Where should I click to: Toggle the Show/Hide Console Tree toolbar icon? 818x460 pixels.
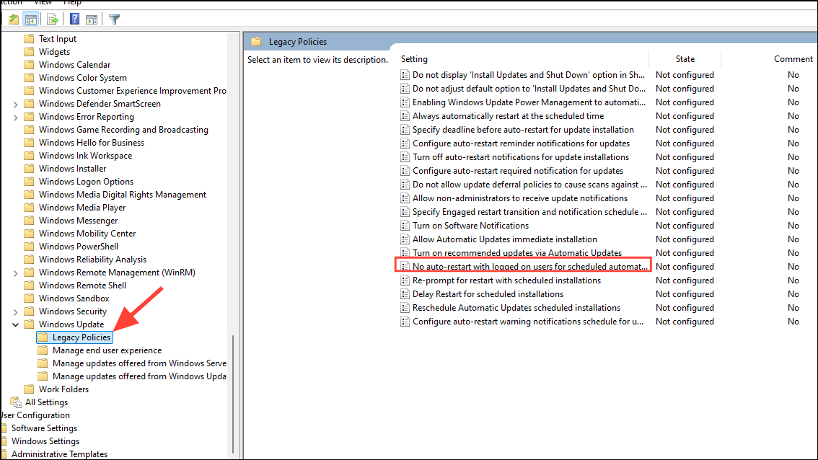(x=31, y=19)
